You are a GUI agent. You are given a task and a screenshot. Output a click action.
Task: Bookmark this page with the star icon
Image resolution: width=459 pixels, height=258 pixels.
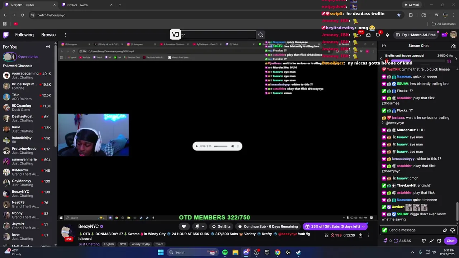[x=399, y=15]
